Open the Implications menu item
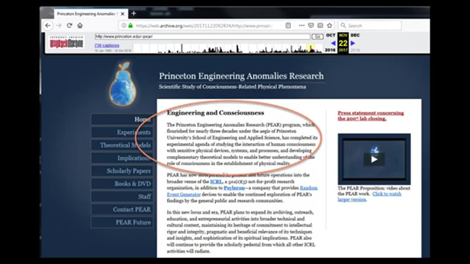Screen dimensions: 470x264 (x=122, y=158)
